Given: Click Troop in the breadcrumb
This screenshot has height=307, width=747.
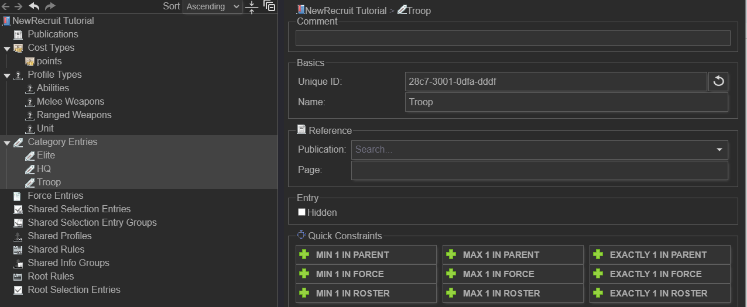Looking at the screenshot, I should [x=419, y=11].
